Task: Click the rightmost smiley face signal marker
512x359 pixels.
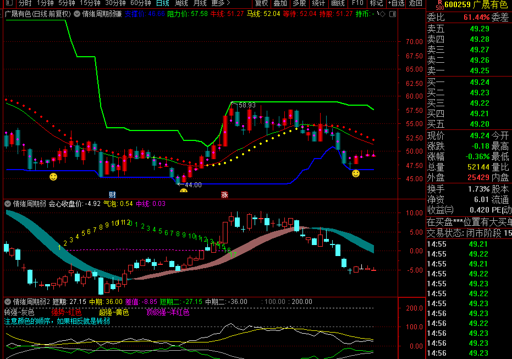Action: click(356, 173)
